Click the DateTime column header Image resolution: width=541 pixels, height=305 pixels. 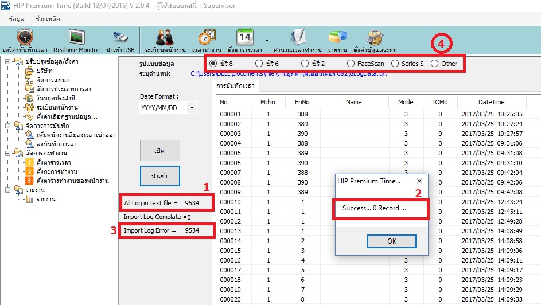[491, 102]
